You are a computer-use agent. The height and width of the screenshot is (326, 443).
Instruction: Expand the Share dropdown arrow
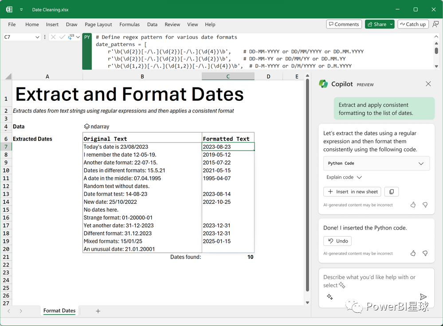pyautogui.click(x=391, y=24)
